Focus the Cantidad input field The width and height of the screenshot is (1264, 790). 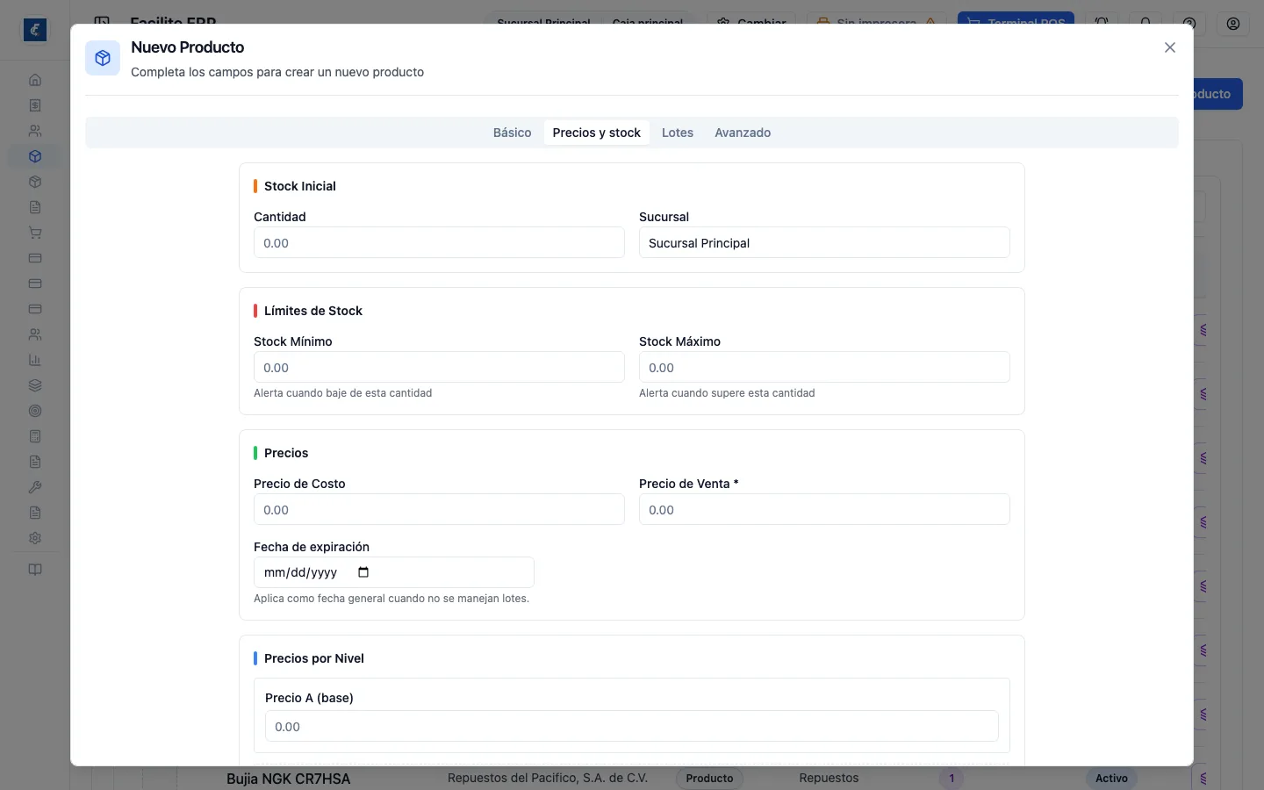(x=439, y=243)
